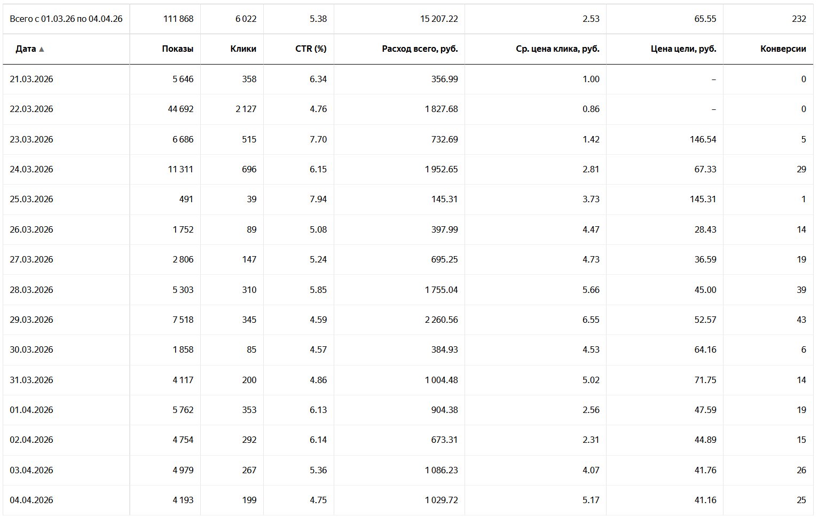The image size is (818, 525).
Task: Select the 22.03.2026 date cell
Action: click(x=32, y=109)
